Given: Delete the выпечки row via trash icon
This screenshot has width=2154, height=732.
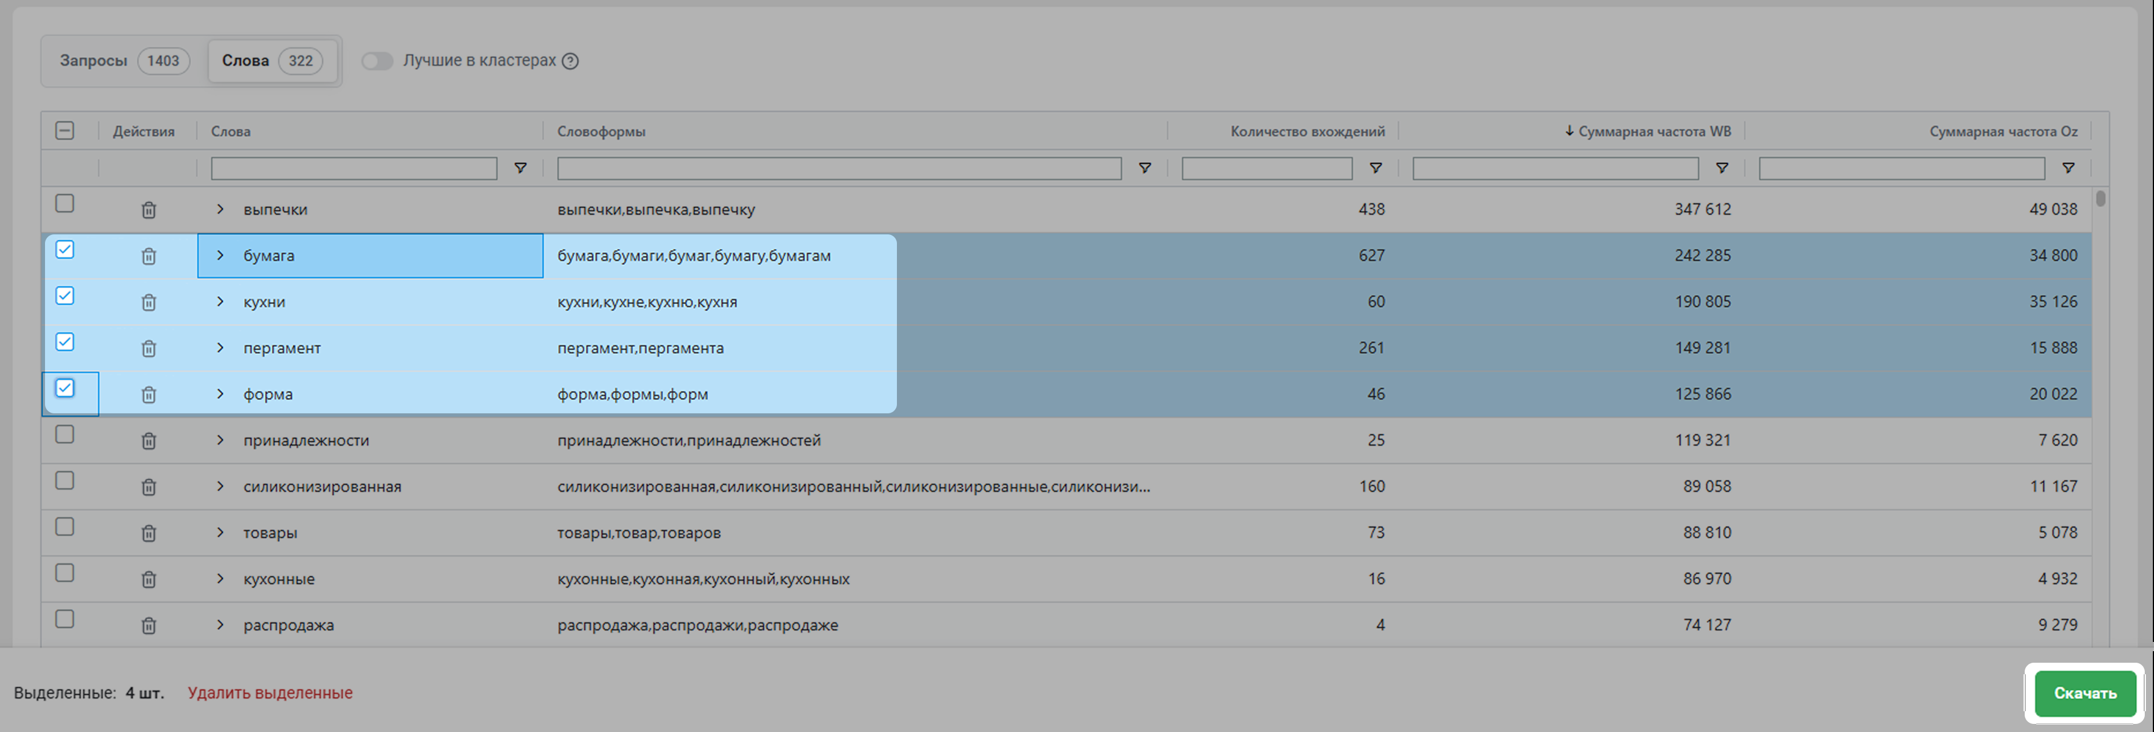Looking at the screenshot, I should pos(148,210).
